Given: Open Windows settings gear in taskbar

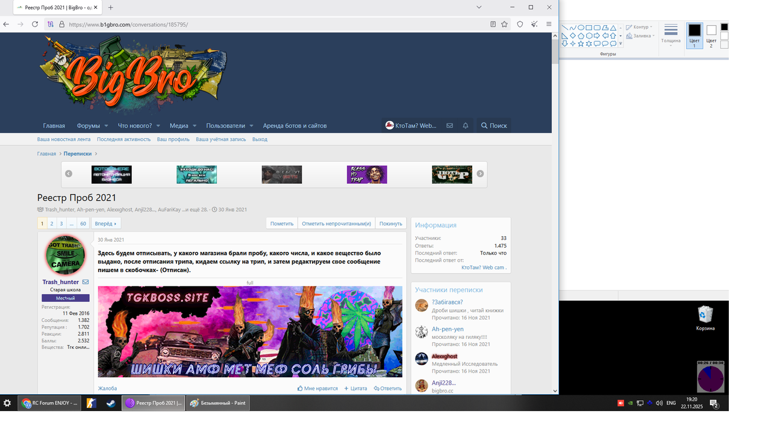Looking at the screenshot, I should click(x=7, y=403).
